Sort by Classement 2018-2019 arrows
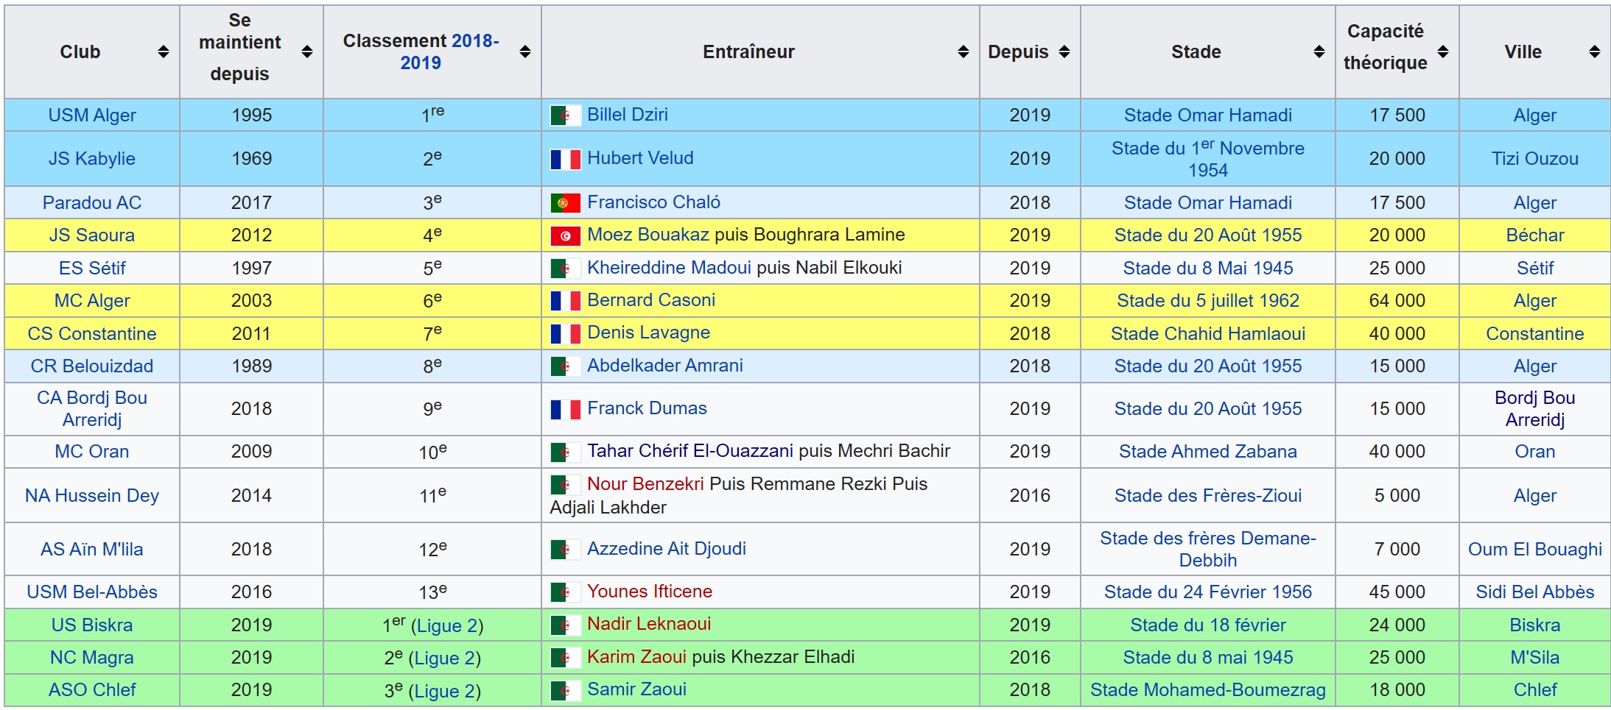This screenshot has height=710, width=1611. (x=525, y=52)
